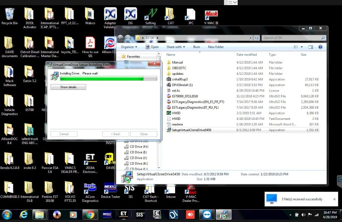The image size is (342, 222).
Task: Open Internet Explorer from the taskbar
Action: 23,215
